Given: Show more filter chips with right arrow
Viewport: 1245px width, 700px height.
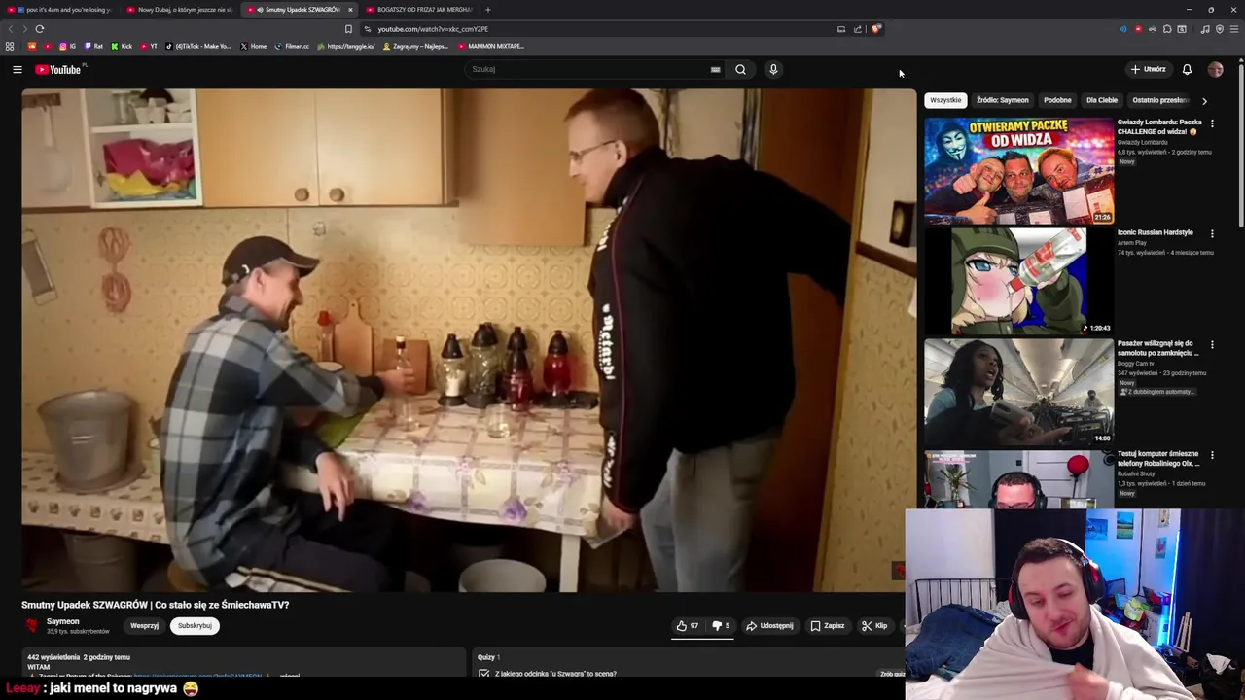Looking at the screenshot, I should [x=1204, y=100].
